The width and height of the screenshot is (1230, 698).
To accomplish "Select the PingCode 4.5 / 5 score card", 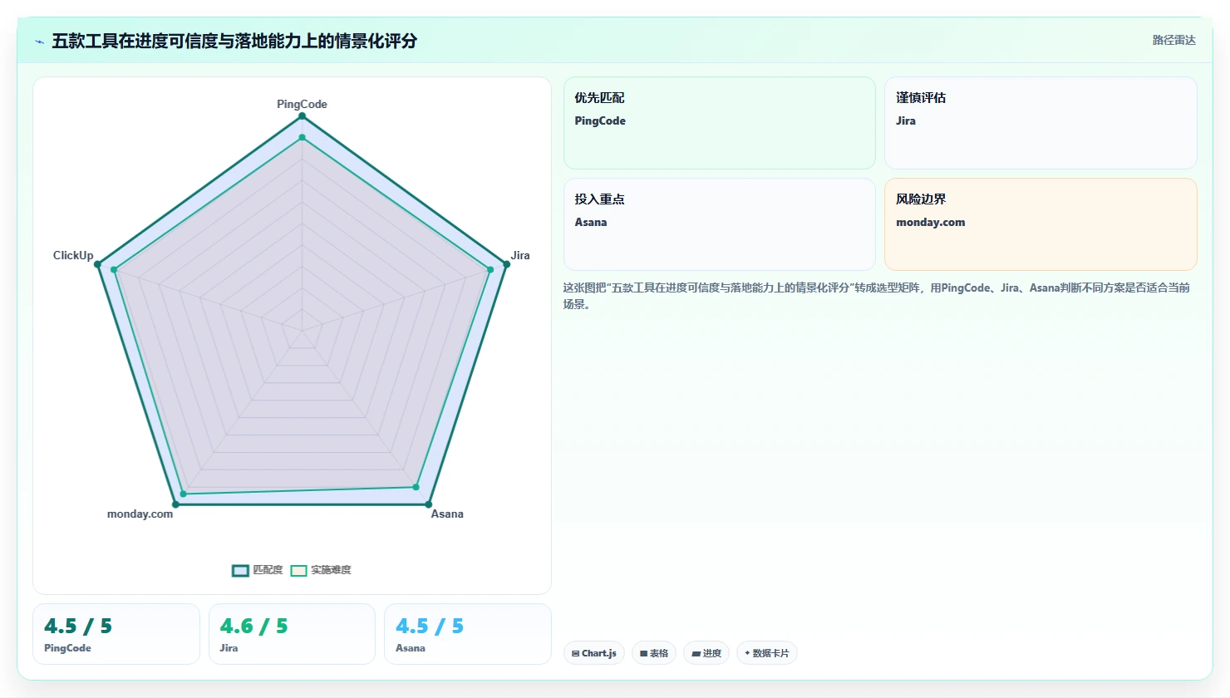I will coord(116,634).
